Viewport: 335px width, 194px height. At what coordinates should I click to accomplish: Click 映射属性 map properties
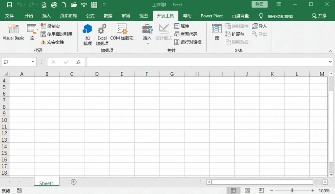(x=237, y=26)
